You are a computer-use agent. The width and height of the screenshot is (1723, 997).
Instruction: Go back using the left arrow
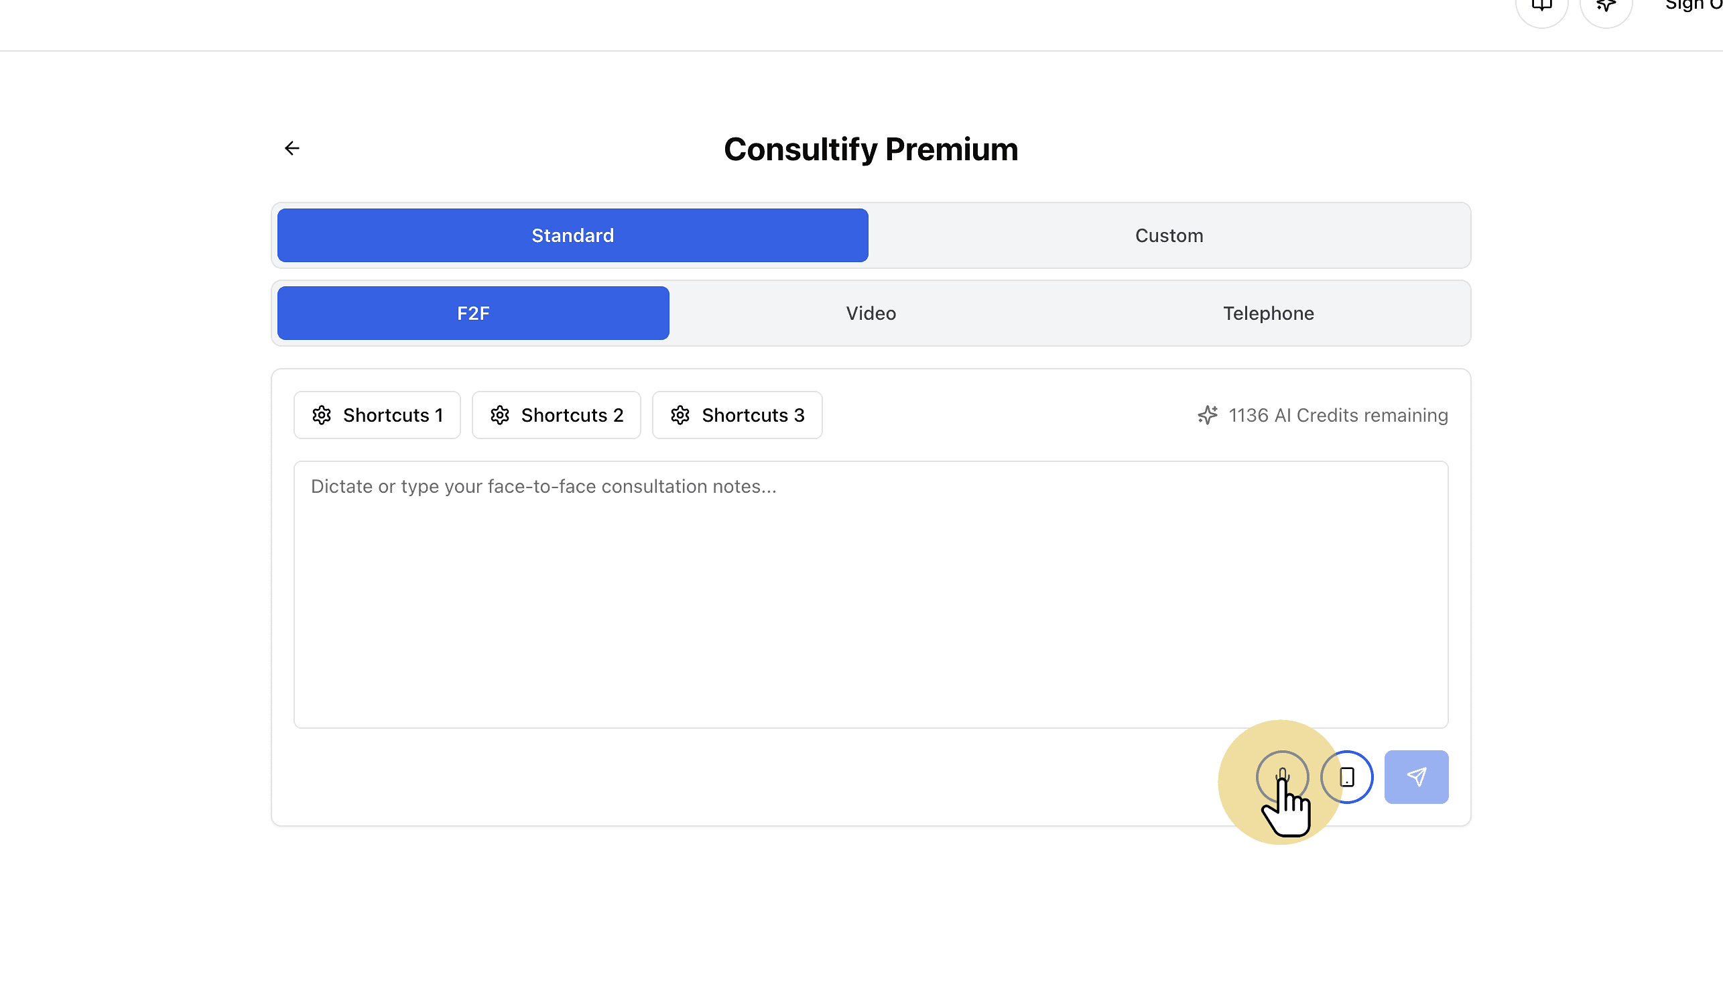pyautogui.click(x=292, y=148)
